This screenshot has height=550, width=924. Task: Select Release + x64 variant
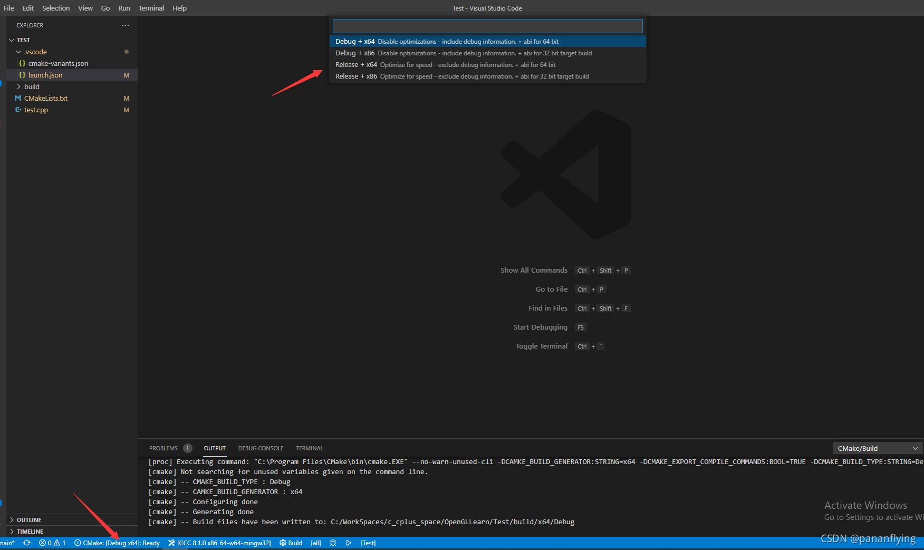tap(488, 64)
